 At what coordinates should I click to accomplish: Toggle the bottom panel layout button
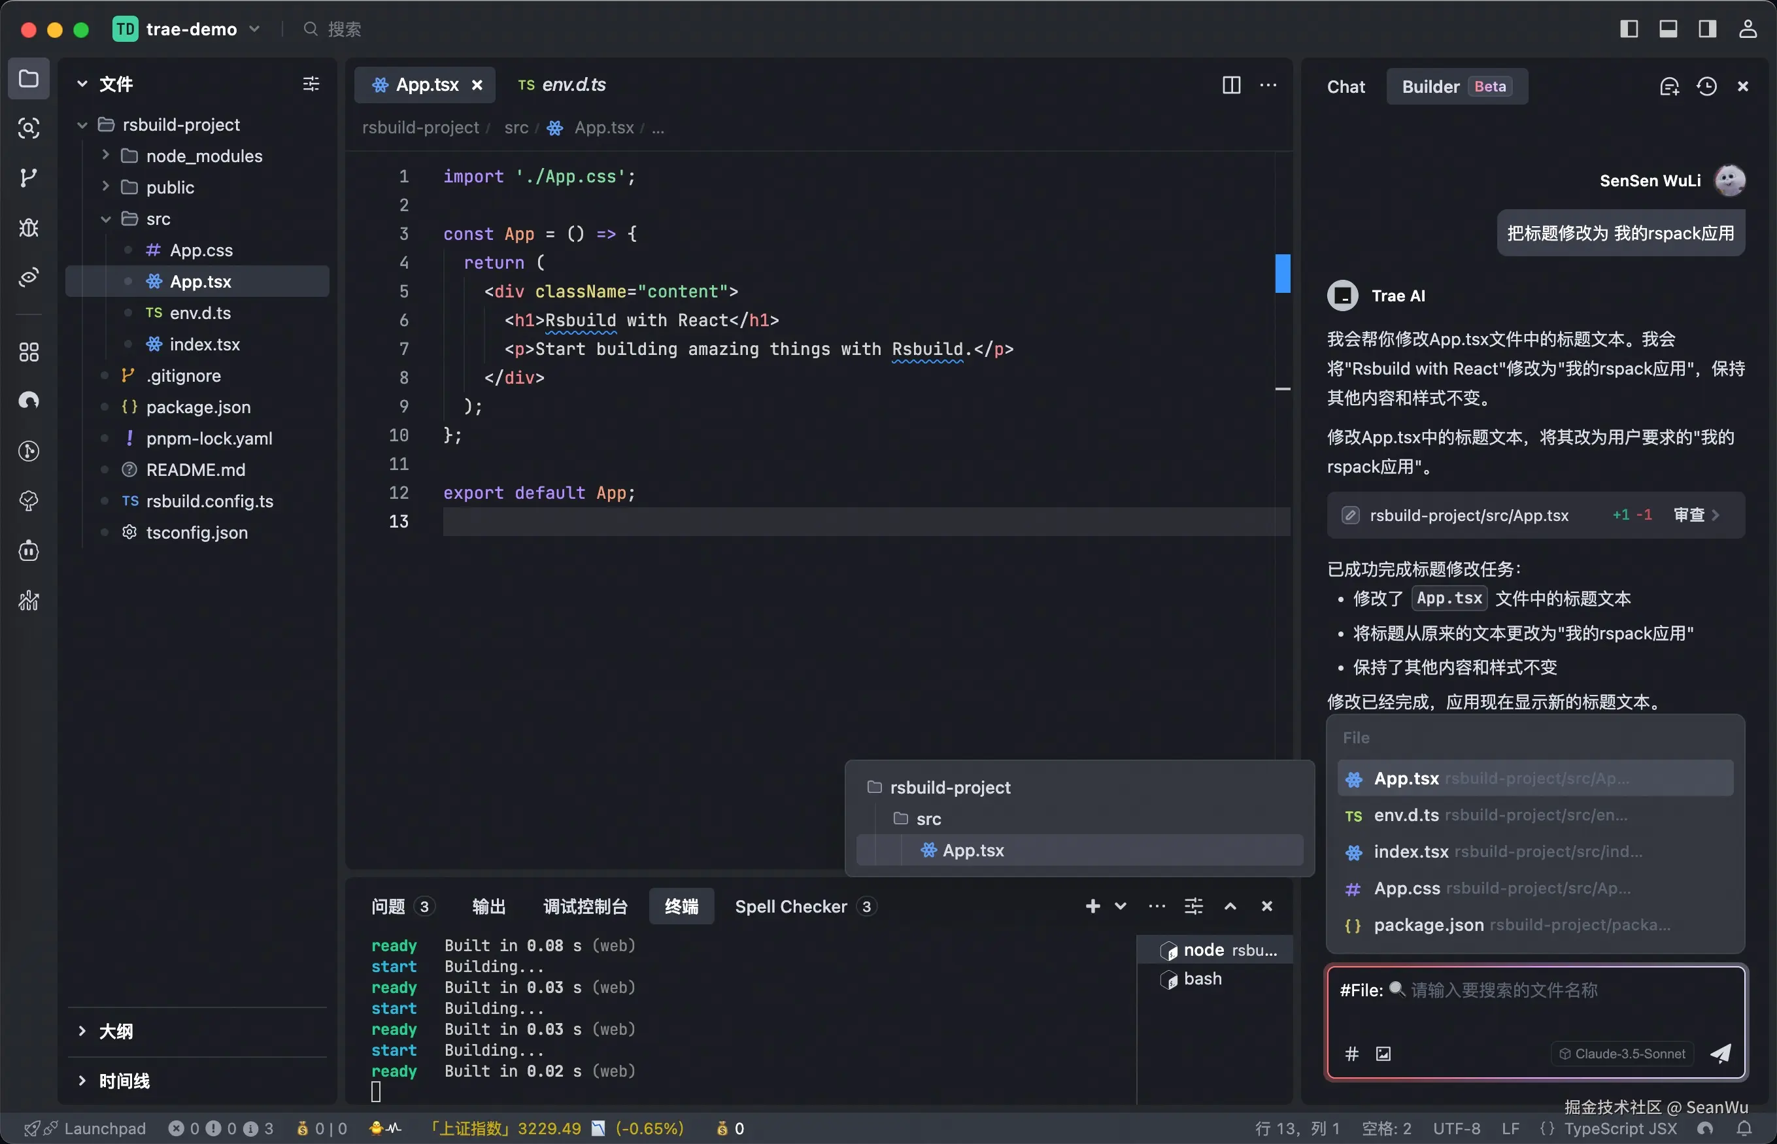tap(1668, 29)
